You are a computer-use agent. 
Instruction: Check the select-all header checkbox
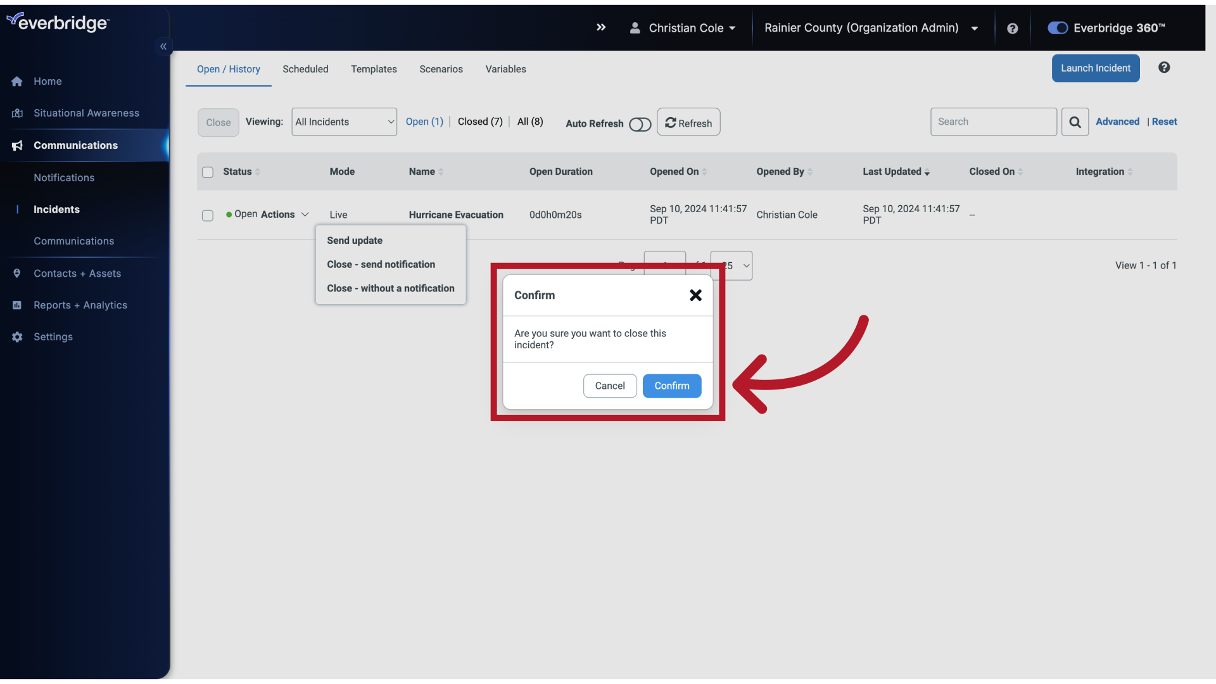[x=208, y=172]
